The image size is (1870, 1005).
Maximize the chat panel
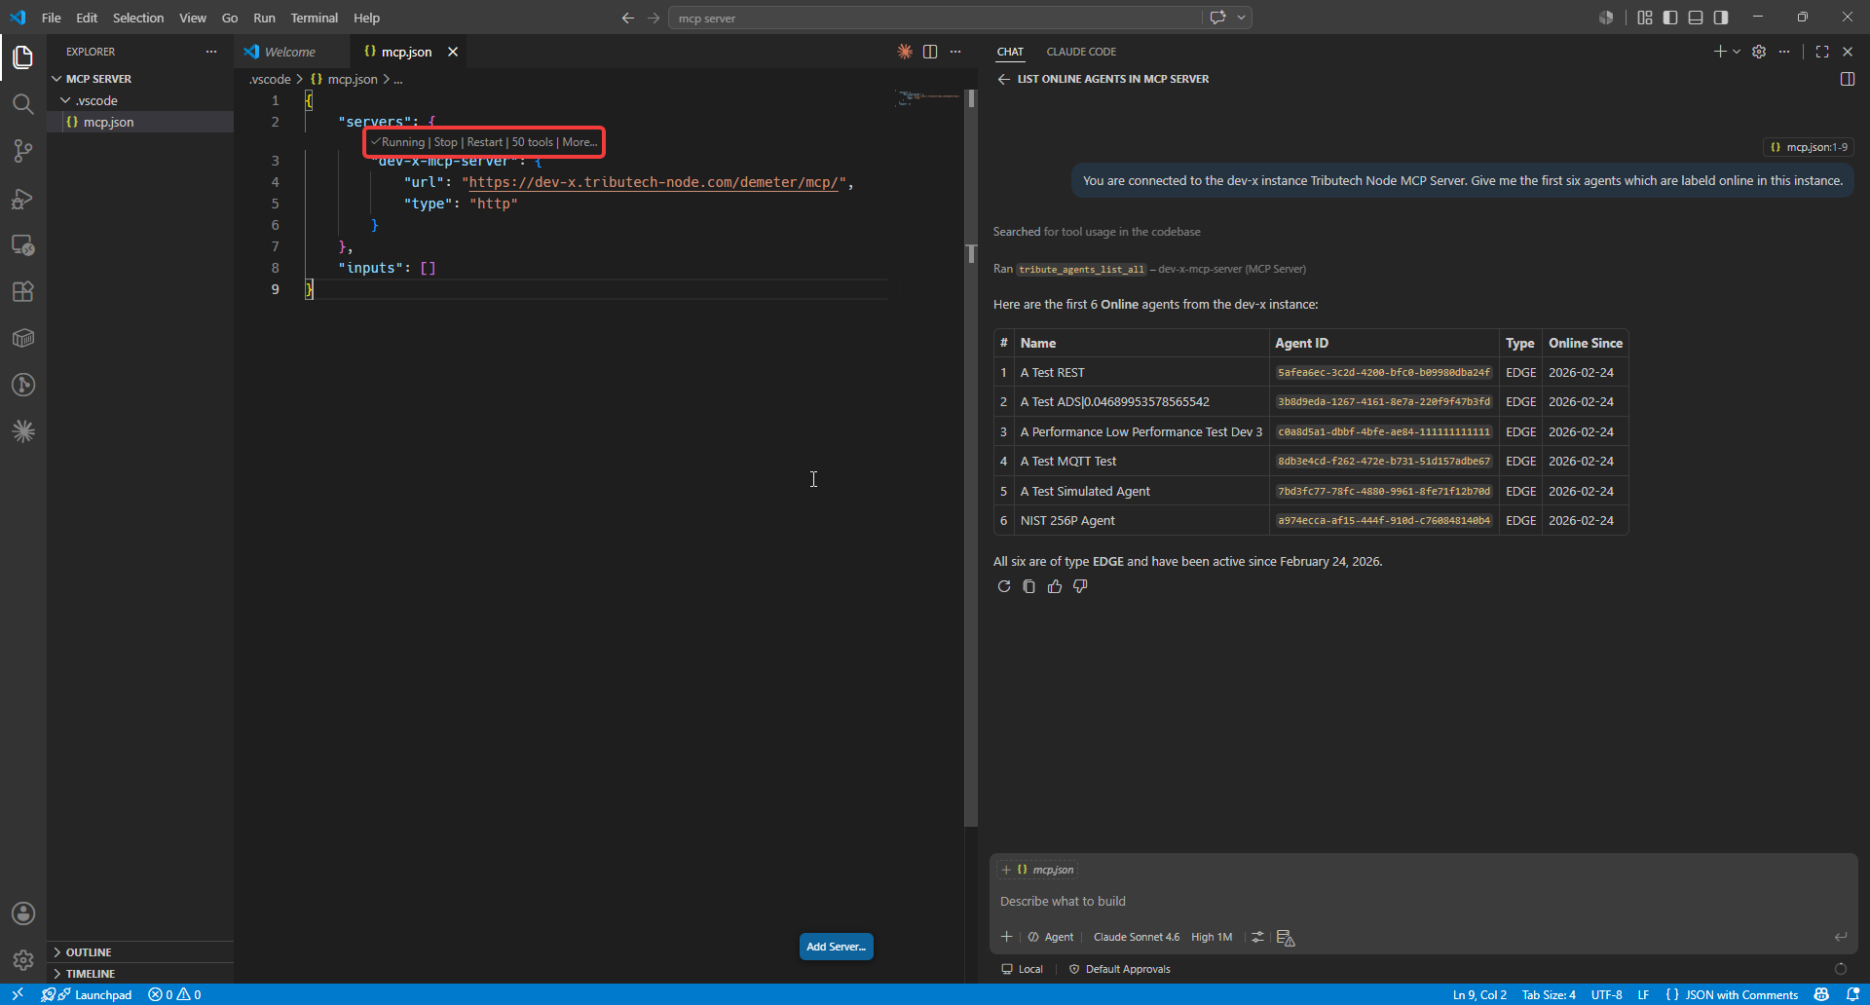[x=1822, y=52]
